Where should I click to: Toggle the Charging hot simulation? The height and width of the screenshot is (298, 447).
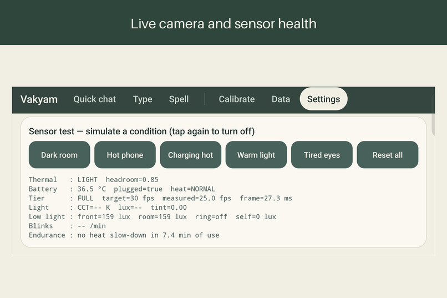pyautogui.click(x=190, y=155)
